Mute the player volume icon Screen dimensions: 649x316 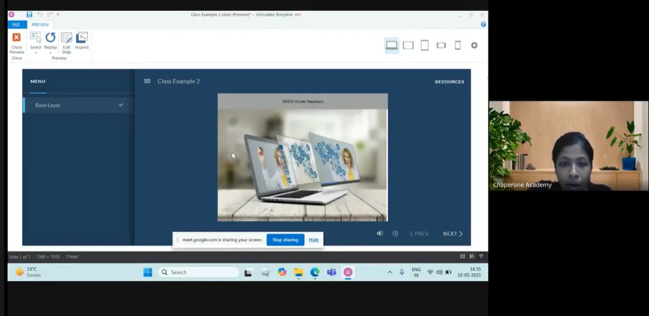tap(380, 233)
